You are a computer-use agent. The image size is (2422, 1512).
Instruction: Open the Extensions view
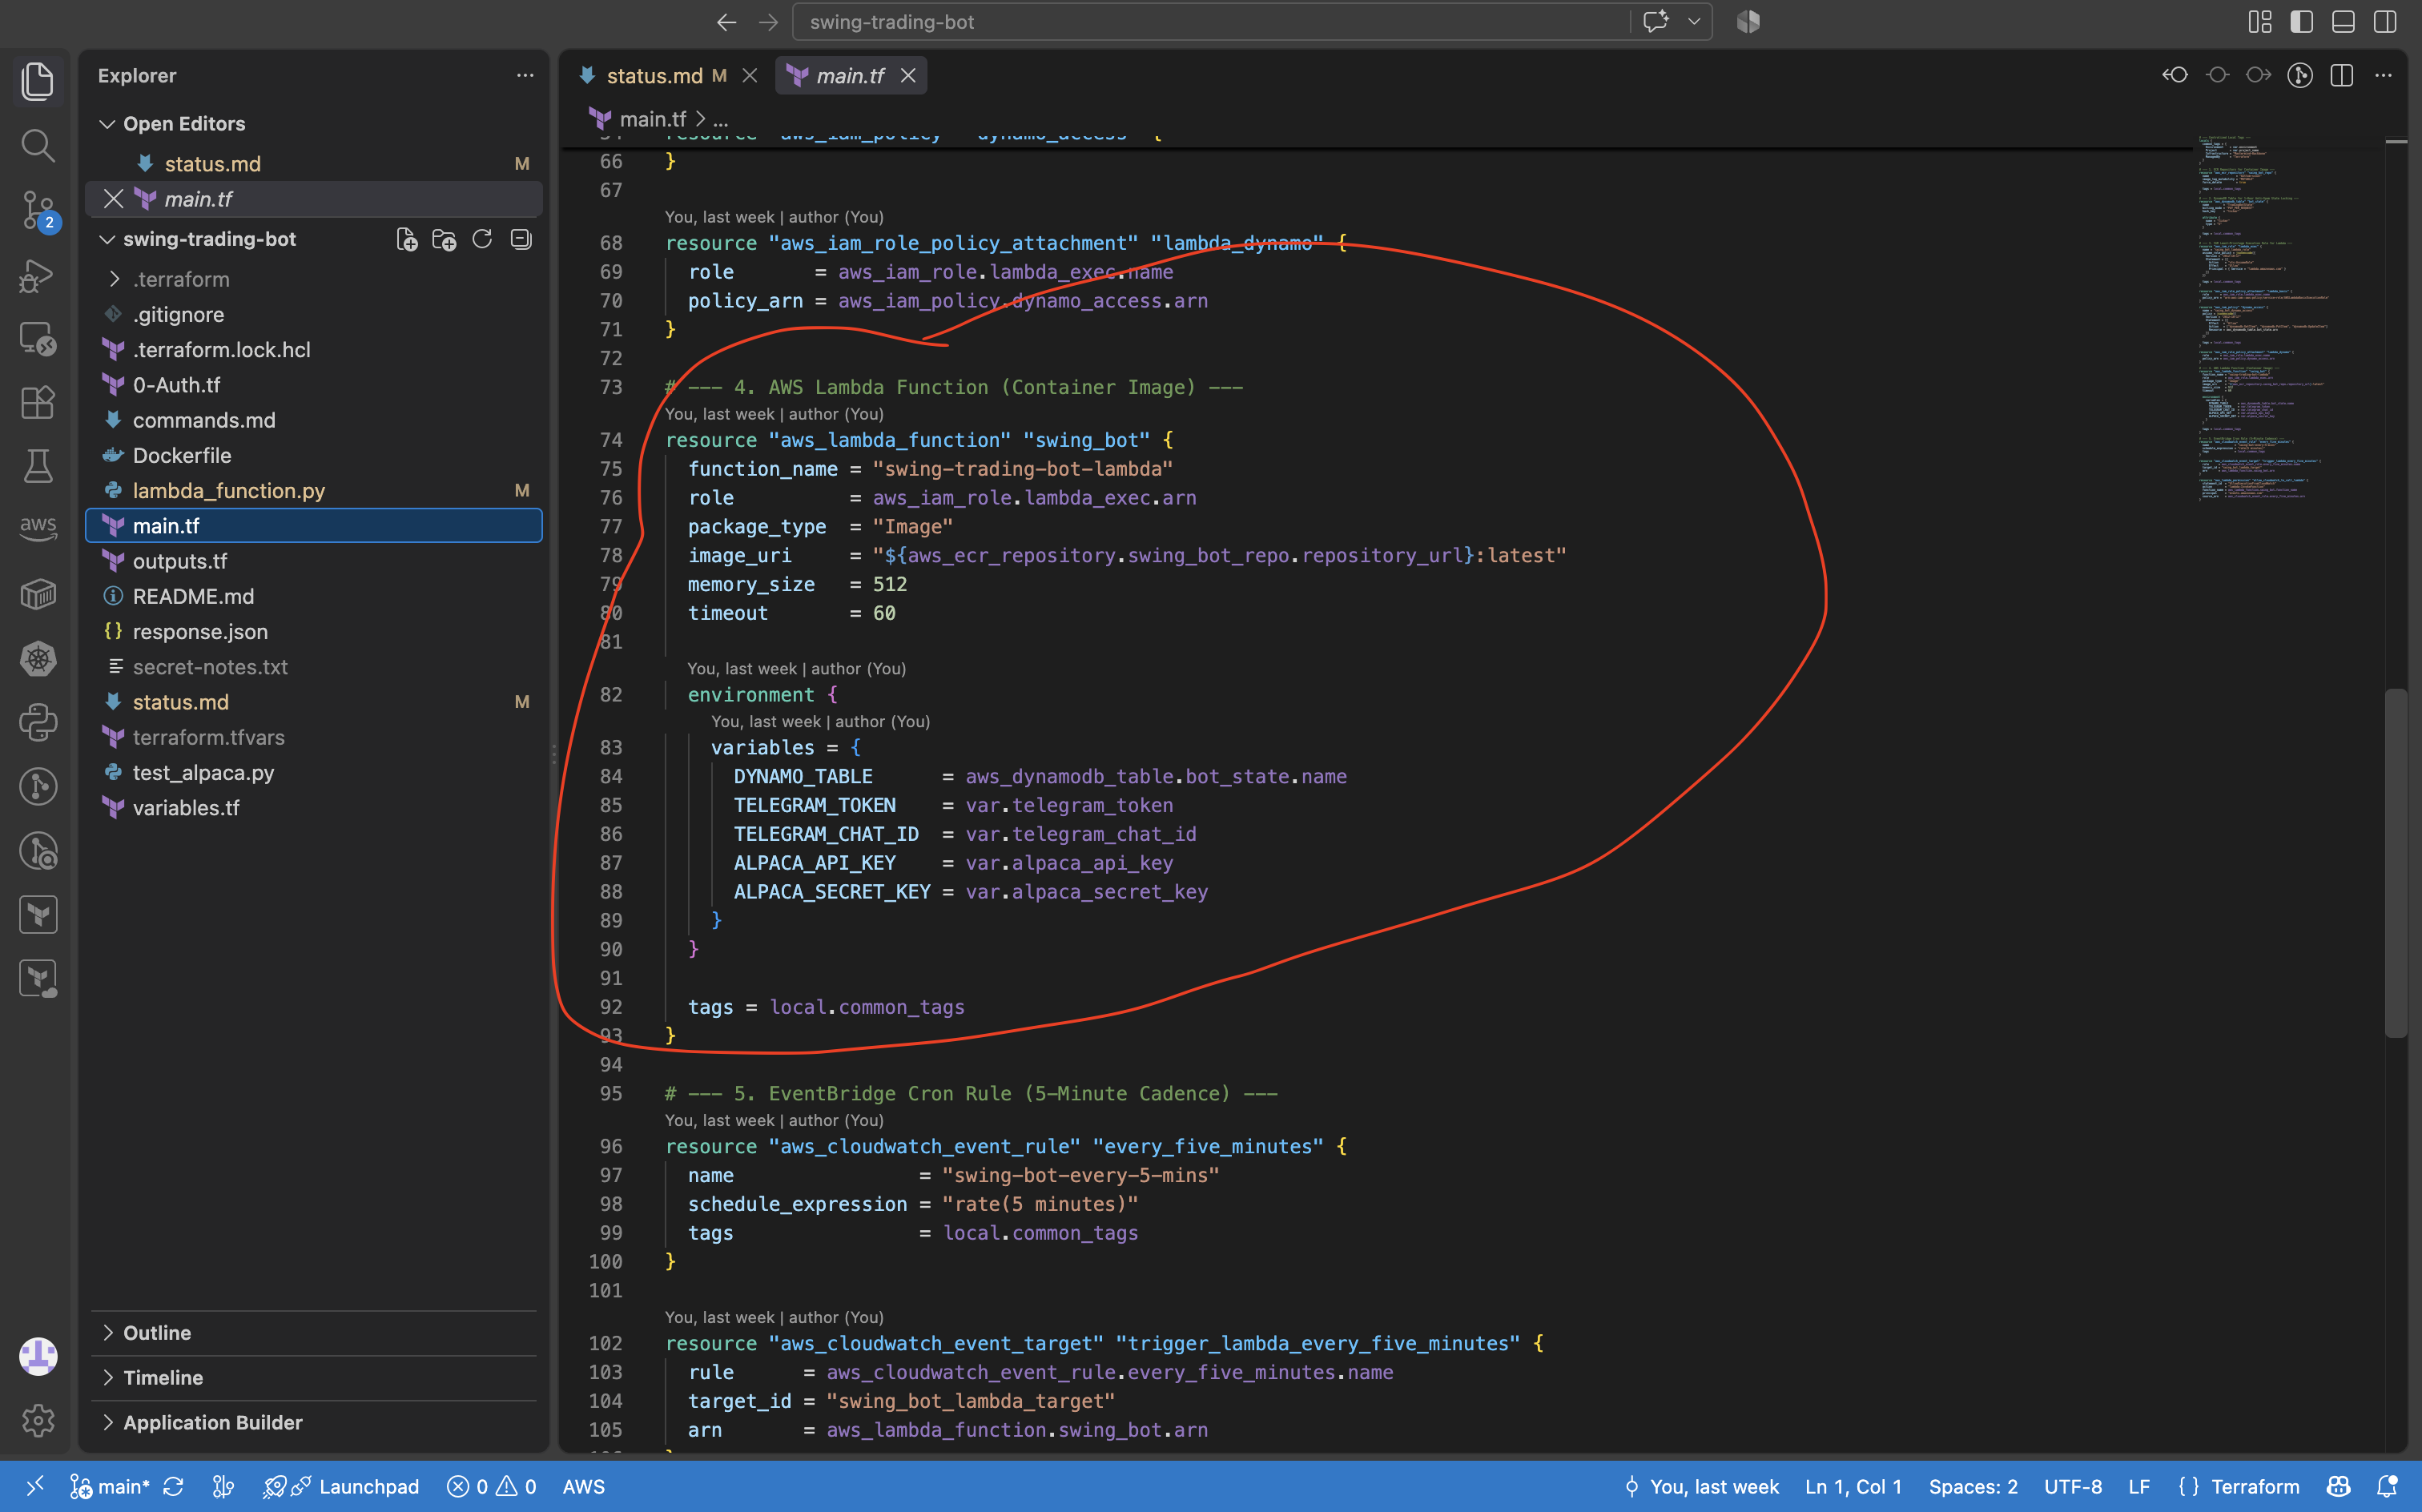[x=38, y=402]
